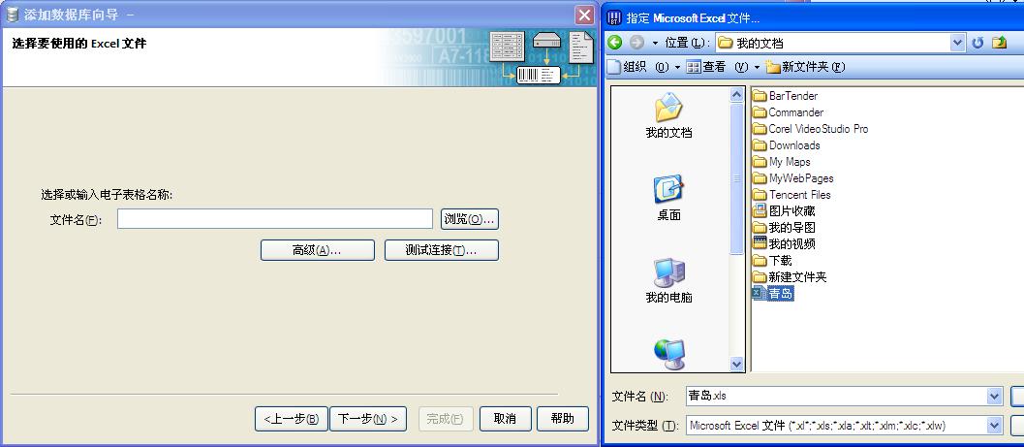This screenshot has height=447, width=1024.
Task: Click the 测试连接 test connection button
Action: click(x=441, y=250)
